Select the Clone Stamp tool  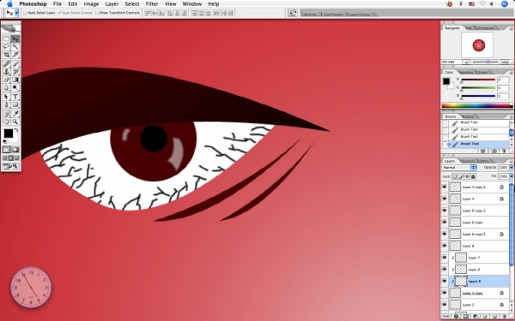[x=6, y=72]
